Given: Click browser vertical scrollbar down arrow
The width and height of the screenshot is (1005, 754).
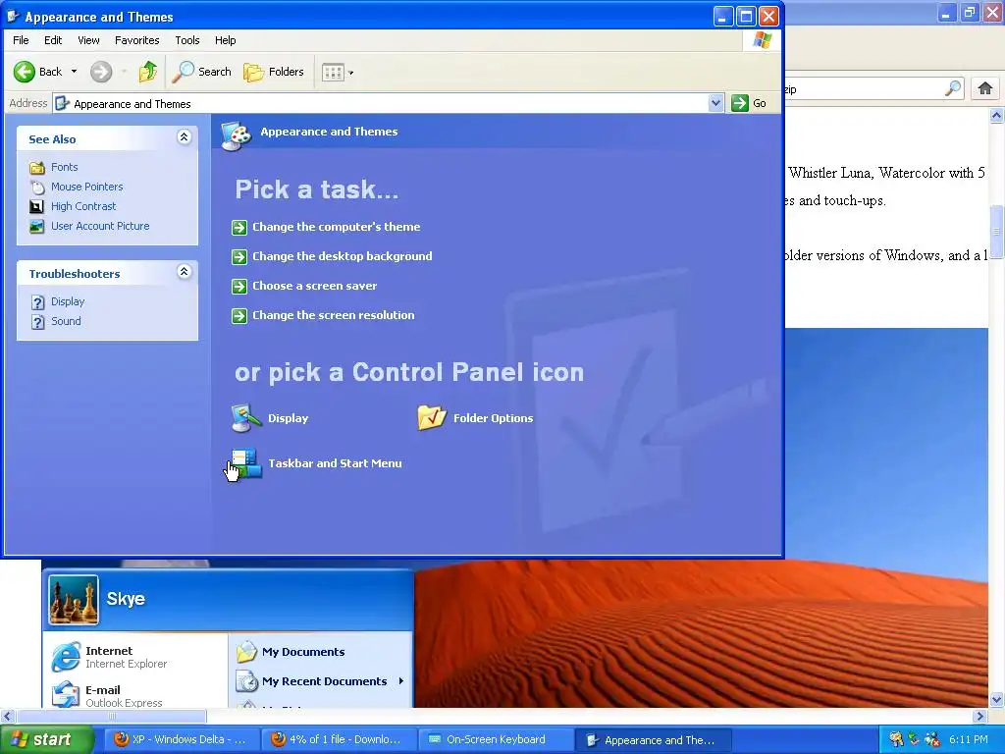Looking at the screenshot, I should [997, 699].
